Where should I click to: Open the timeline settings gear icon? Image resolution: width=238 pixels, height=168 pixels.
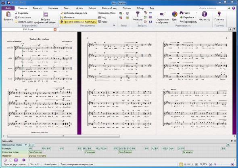coord(24,160)
